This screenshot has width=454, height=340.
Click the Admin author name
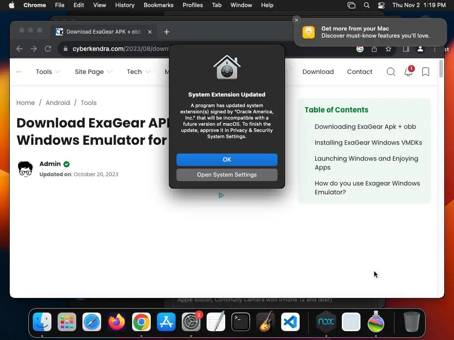pos(50,164)
